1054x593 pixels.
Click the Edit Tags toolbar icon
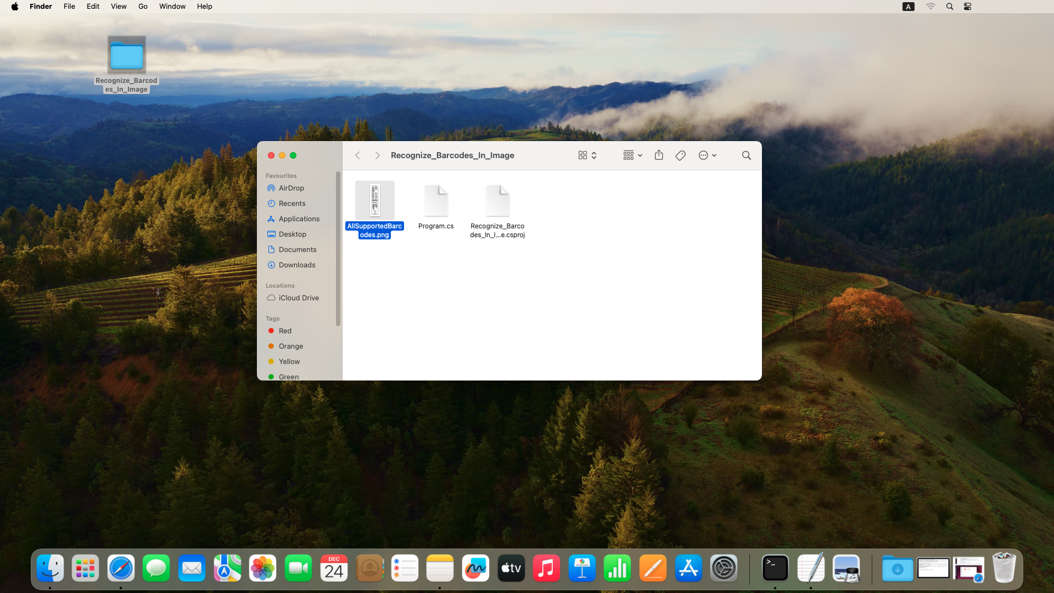(680, 155)
